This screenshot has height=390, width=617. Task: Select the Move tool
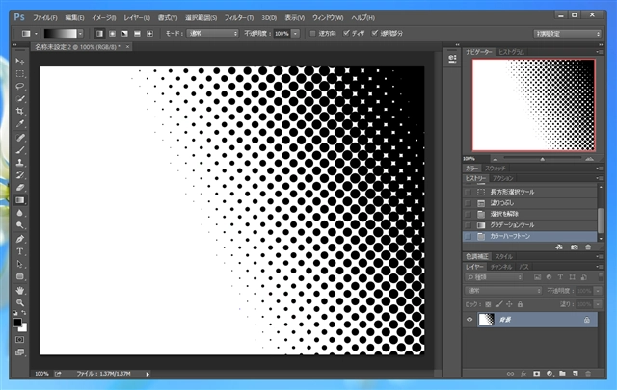[19, 61]
